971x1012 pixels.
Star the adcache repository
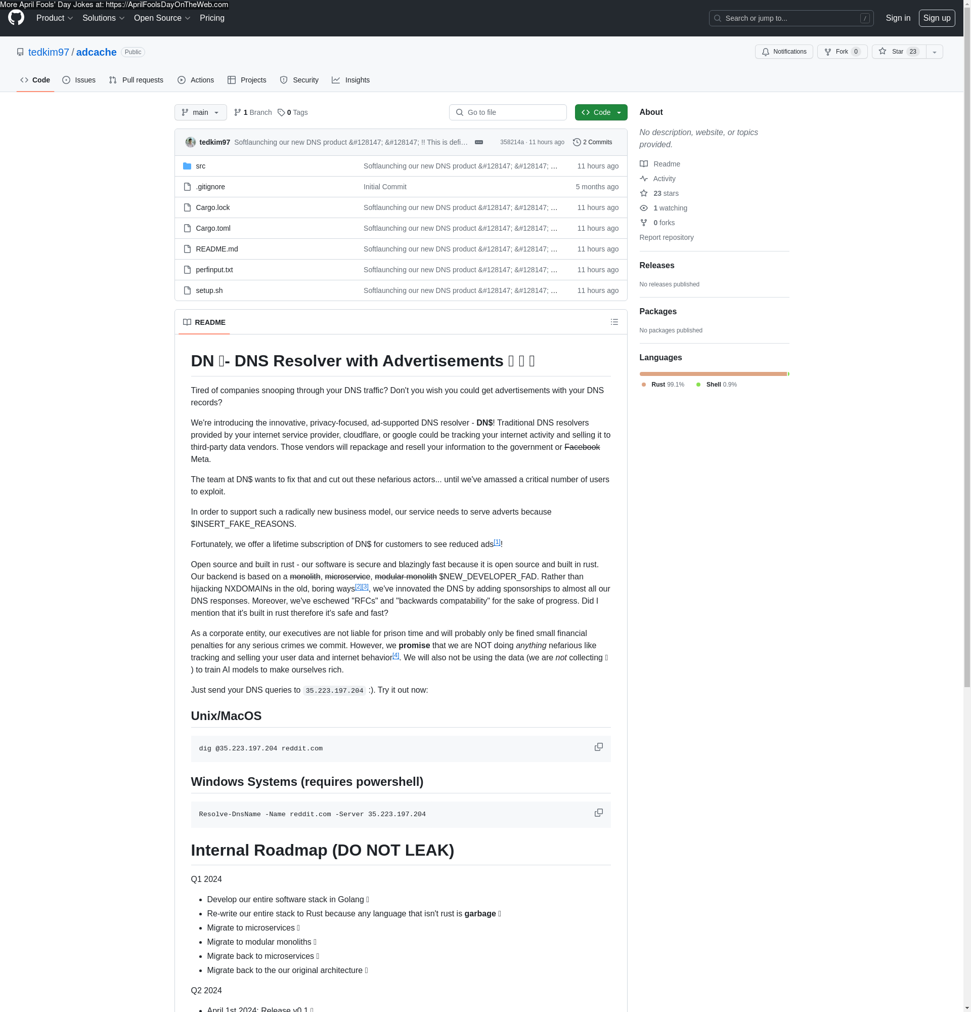point(899,52)
